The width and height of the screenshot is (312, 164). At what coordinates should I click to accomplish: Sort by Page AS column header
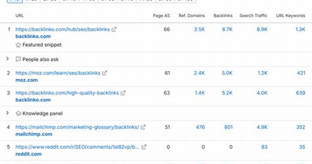point(161,16)
